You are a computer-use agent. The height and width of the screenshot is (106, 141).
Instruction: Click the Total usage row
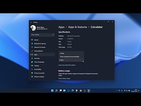(65, 47)
